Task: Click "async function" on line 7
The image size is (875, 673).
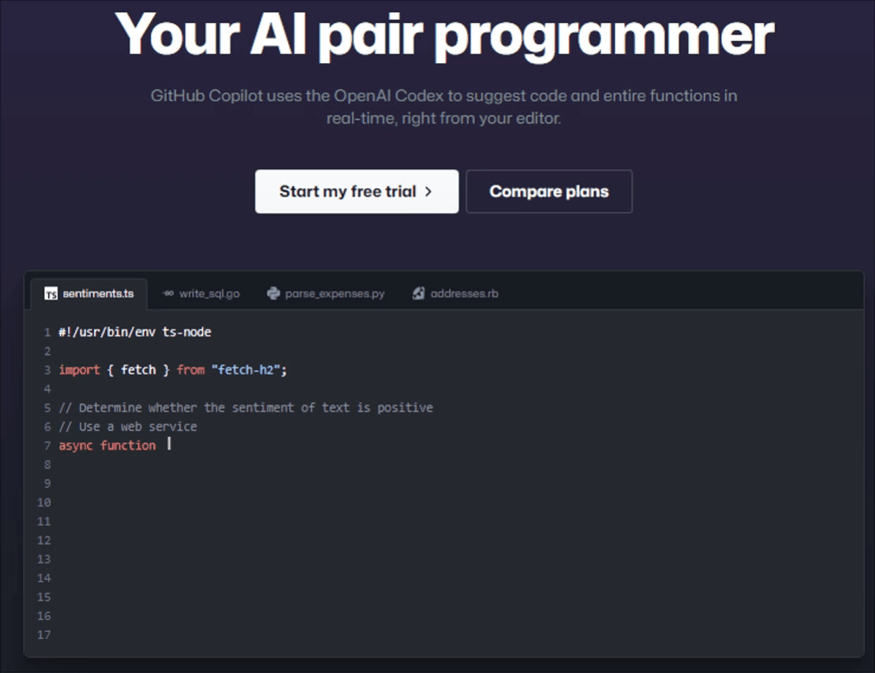Action: click(107, 445)
